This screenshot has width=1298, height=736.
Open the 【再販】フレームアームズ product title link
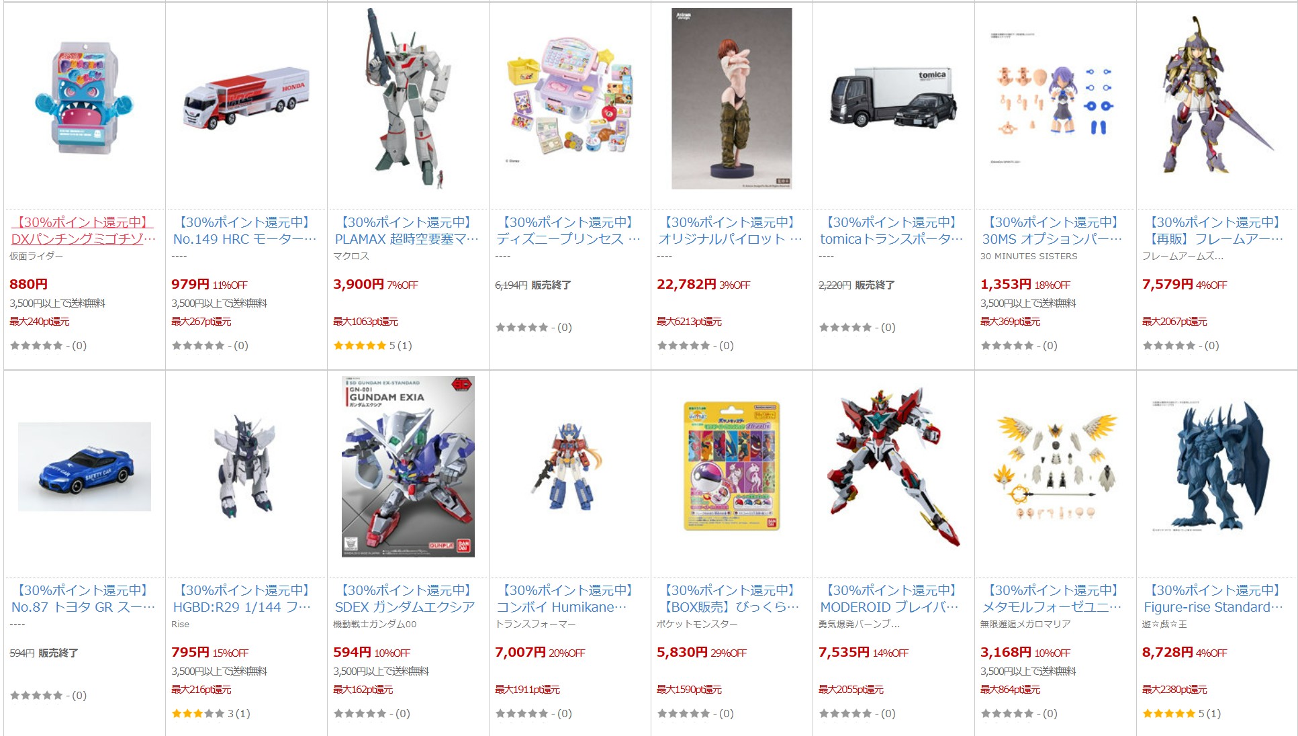pyautogui.click(x=1216, y=230)
